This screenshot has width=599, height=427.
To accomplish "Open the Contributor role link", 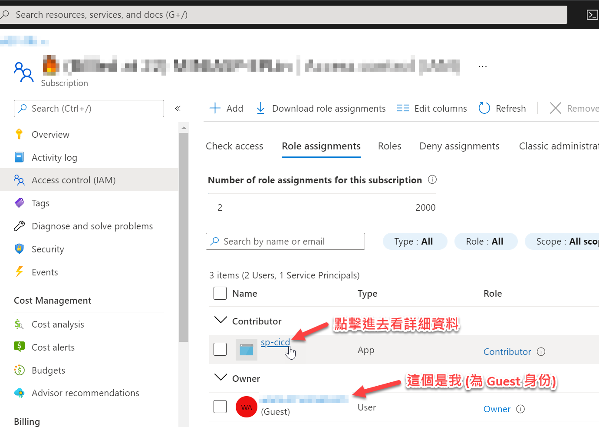I will tap(507, 352).
